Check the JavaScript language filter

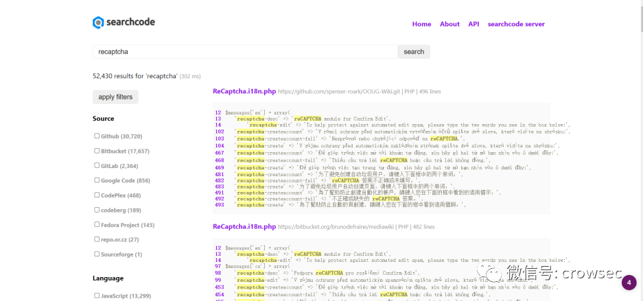pos(97,296)
